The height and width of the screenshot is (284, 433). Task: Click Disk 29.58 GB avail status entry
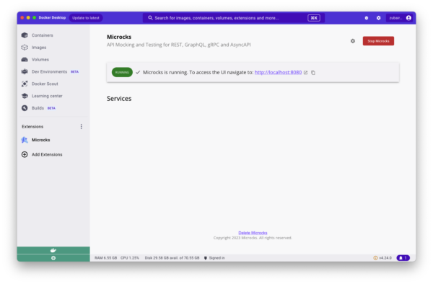(x=172, y=258)
